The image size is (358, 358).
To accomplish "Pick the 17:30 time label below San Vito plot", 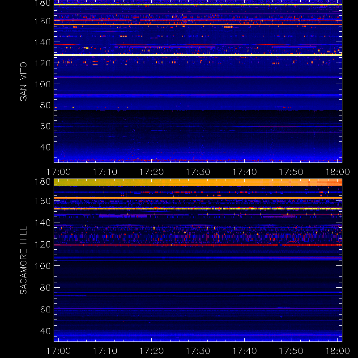I will point(198,172).
